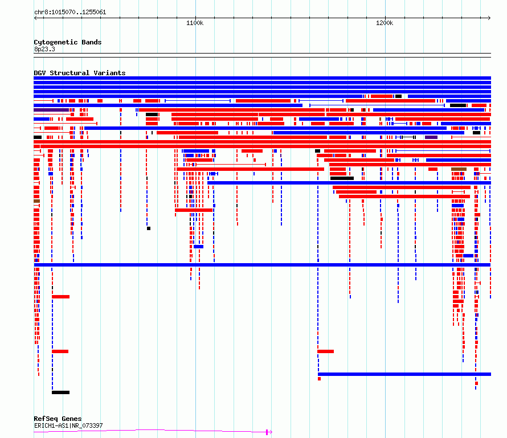This screenshot has height=438, width=507.
Task: Select the short red bar above the lowest blue bar
Action: point(326,351)
